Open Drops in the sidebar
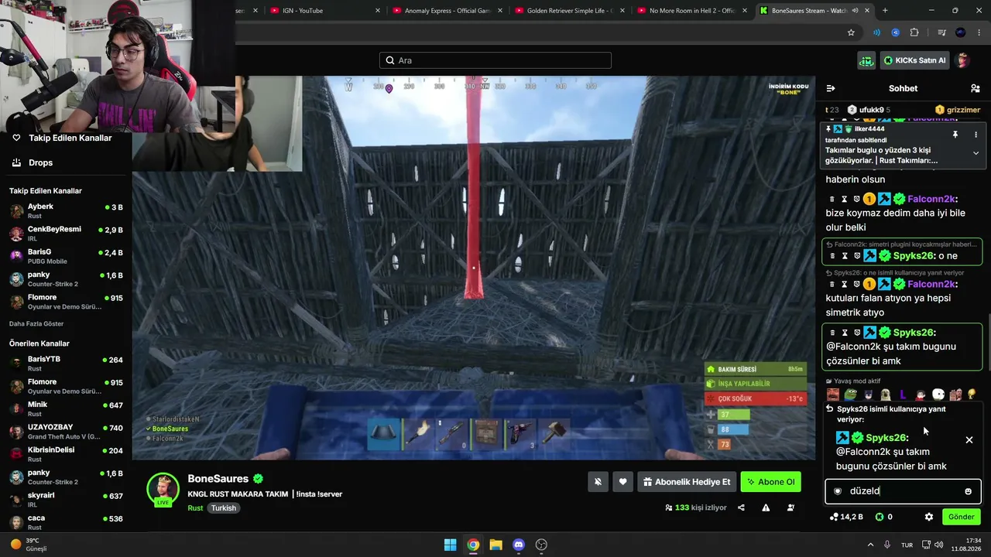This screenshot has height=557, width=991. pyautogui.click(x=33, y=162)
